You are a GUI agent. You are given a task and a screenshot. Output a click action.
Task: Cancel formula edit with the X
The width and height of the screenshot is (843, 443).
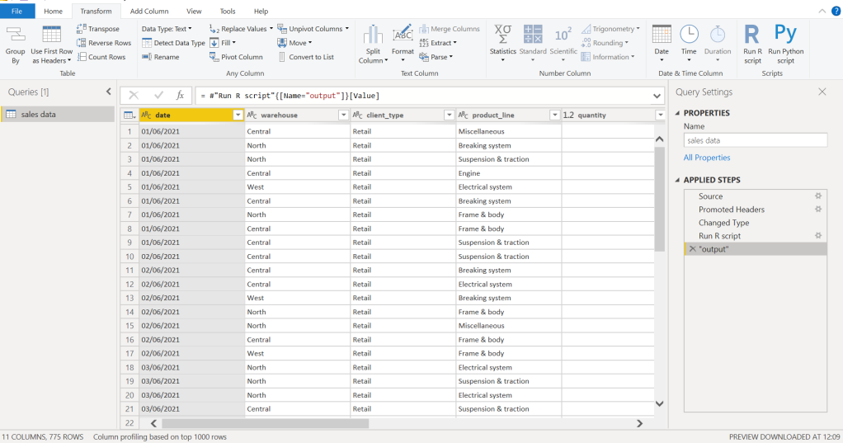point(134,95)
